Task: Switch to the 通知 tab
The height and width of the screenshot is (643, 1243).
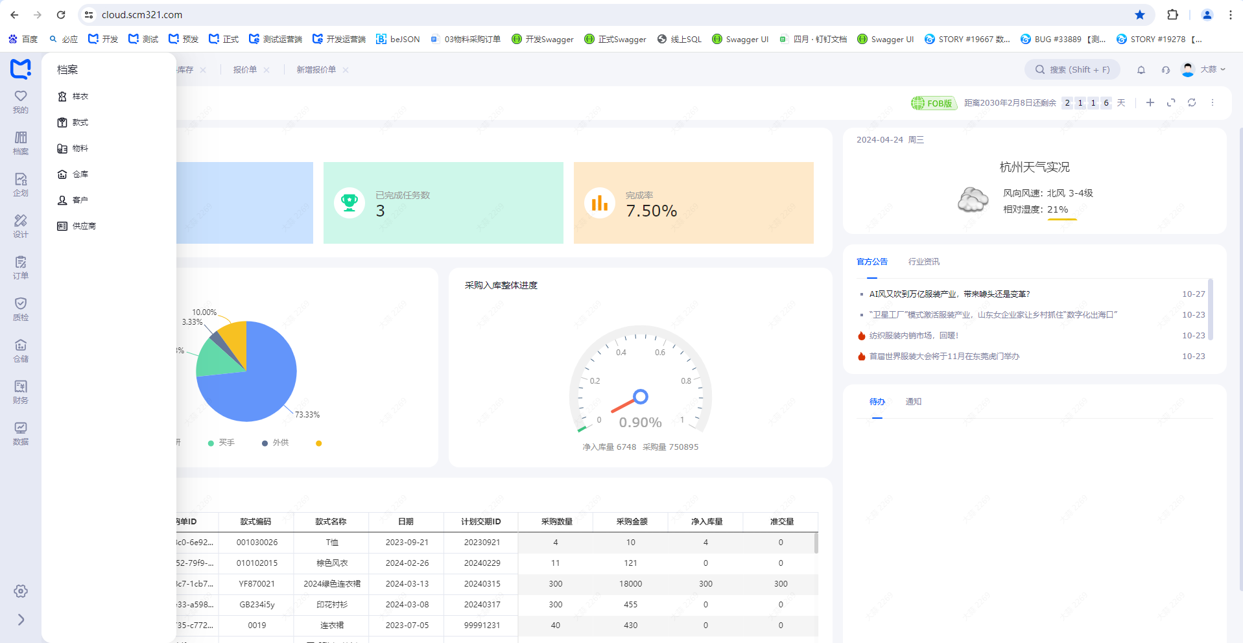Action: [914, 402]
